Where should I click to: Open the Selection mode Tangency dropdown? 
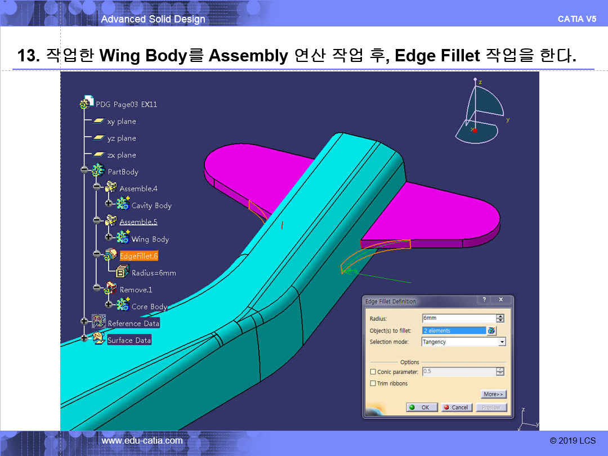(502, 342)
